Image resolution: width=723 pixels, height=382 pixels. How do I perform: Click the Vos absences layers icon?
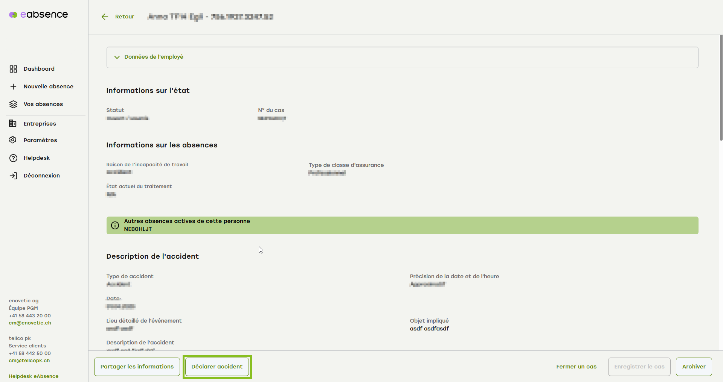13,104
